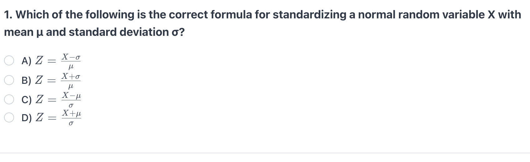Choose option B's radio button

click(9, 80)
